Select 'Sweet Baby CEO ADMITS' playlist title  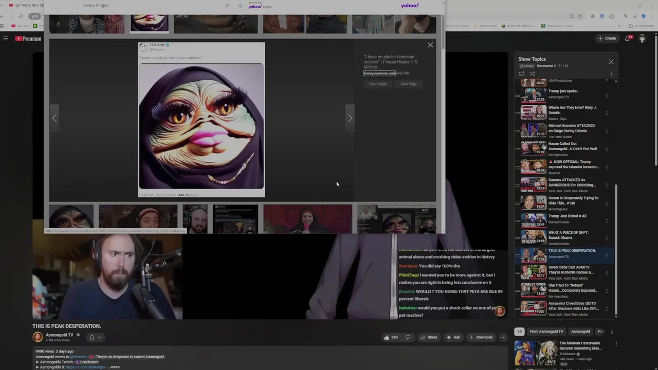[x=571, y=270]
